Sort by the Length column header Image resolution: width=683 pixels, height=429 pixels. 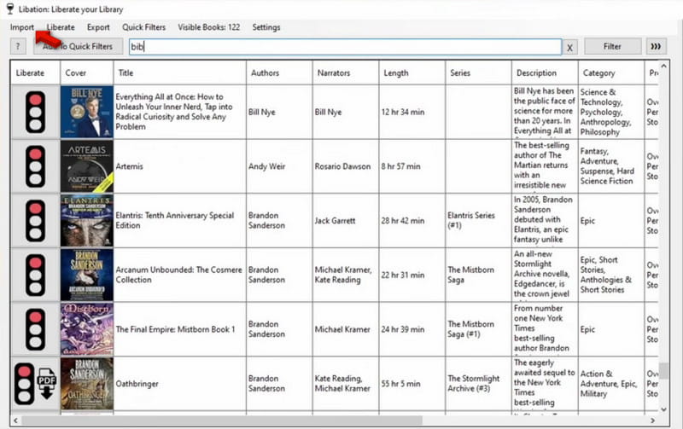pos(412,72)
